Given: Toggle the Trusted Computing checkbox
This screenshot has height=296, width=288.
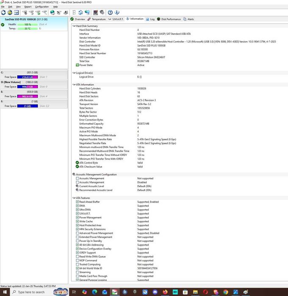Looking at the screenshot, I should (x=77, y=264).
